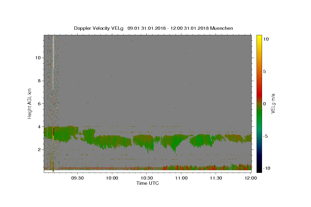The image size is (311, 207).
Task: Click the colorbar tick label '-5'
Action: 265,136
